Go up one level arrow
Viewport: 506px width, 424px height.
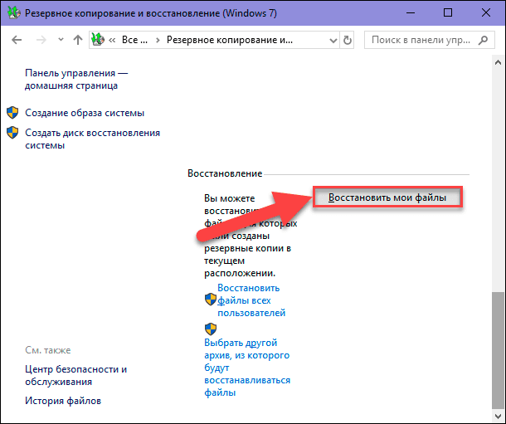[77, 40]
